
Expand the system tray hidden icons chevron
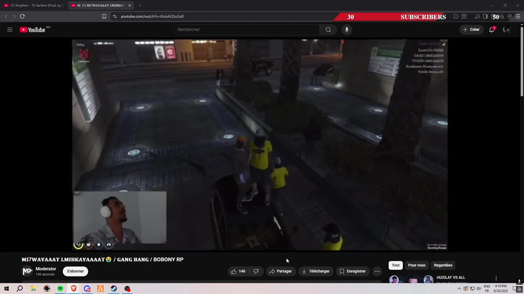[x=459, y=289]
